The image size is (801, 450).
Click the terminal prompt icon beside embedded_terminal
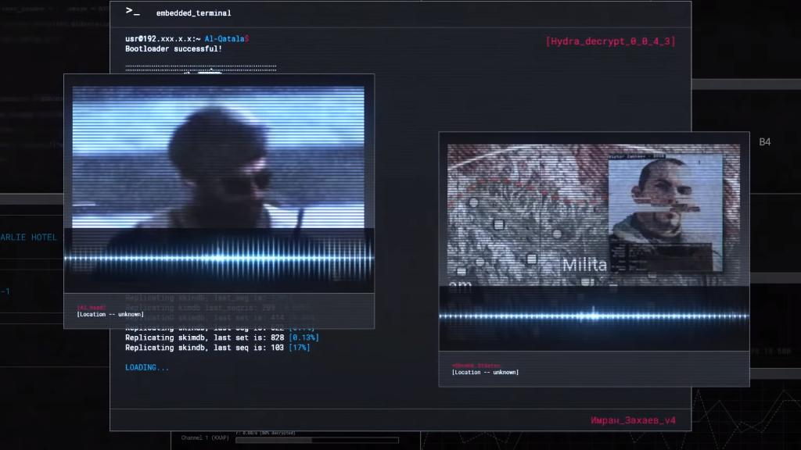tap(132, 11)
